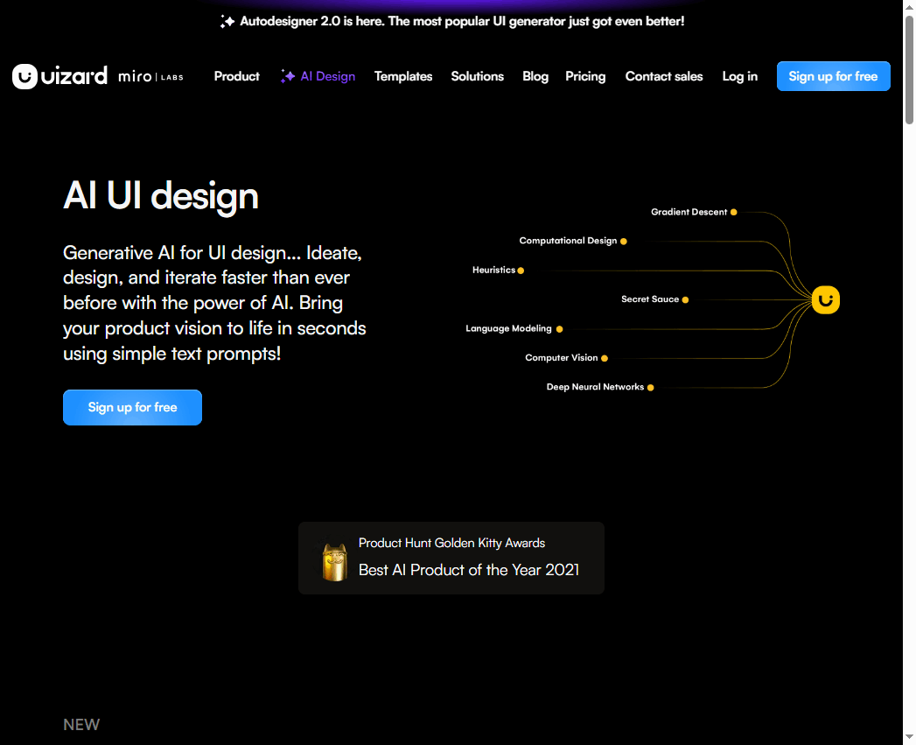Click the hero Sign up for free button

[132, 407]
